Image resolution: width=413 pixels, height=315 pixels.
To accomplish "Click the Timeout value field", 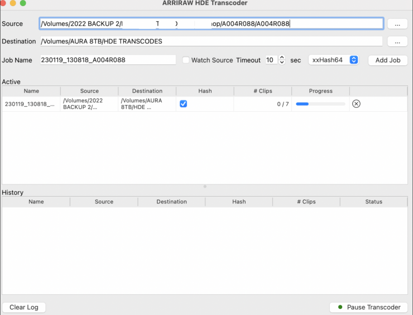I will coord(270,60).
